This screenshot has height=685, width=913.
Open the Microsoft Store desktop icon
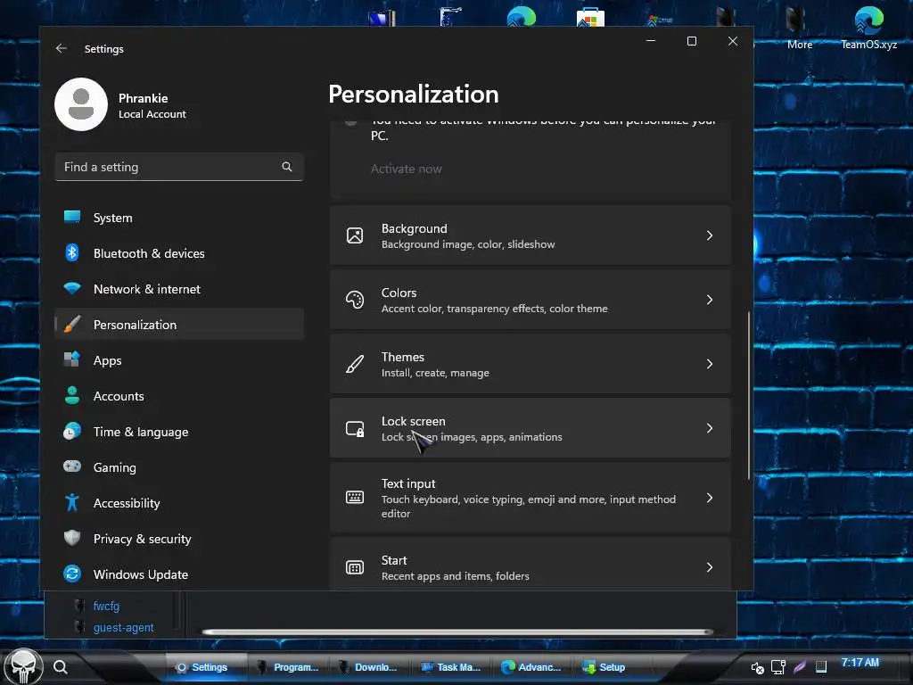pos(590,18)
